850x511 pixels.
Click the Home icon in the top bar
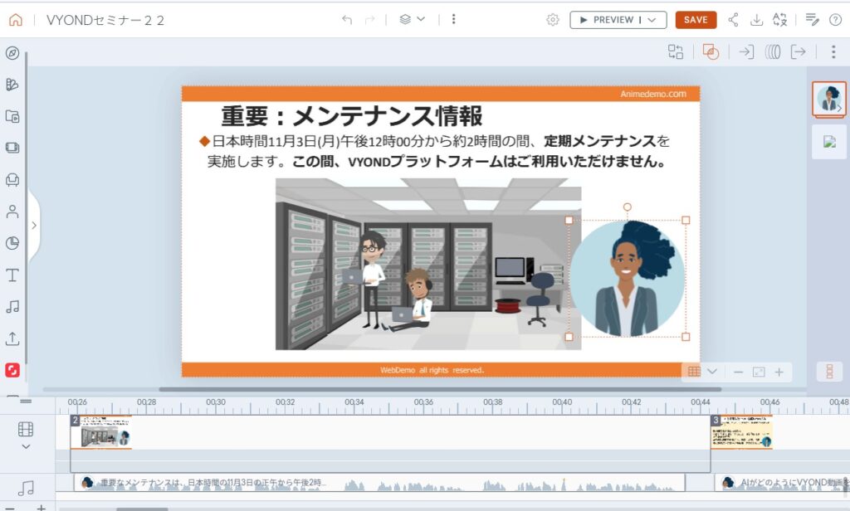point(16,20)
